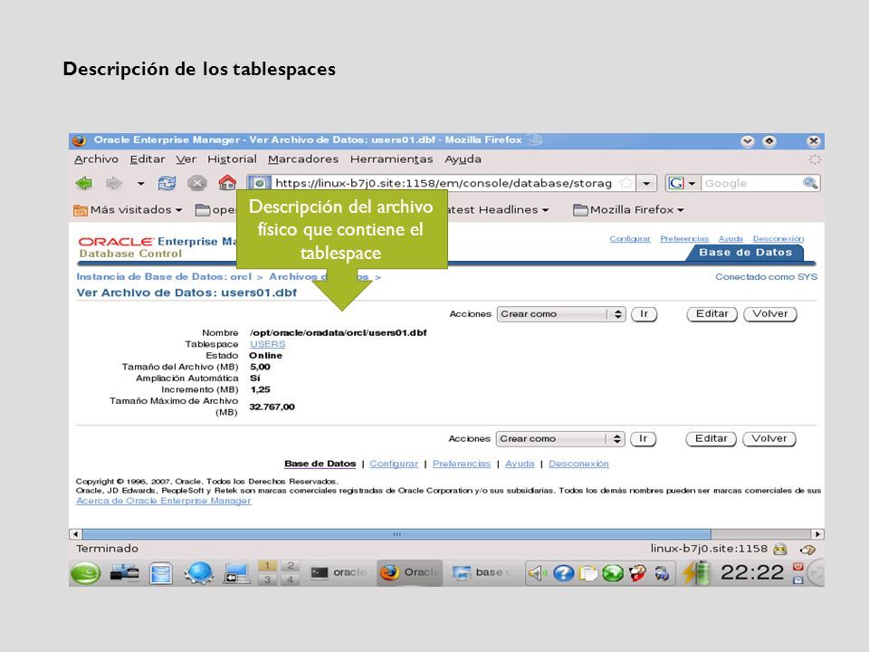Viewport: 869px width, 652px height.
Task: Switch to virtual desktop 3 in pager
Action: pos(268,580)
